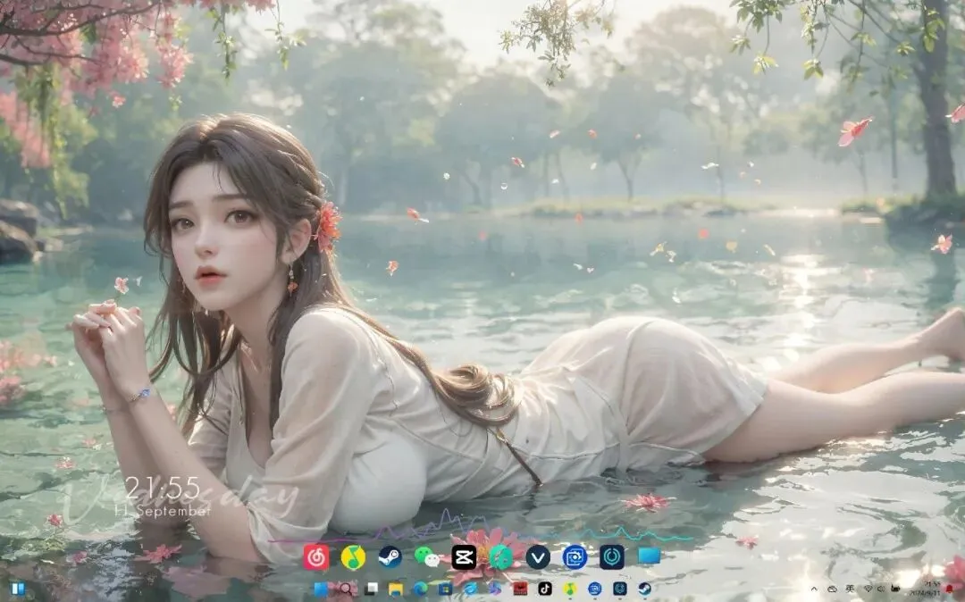Image resolution: width=965 pixels, height=602 pixels.
Task: Switch to Steam on the taskbar
Action: pyautogui.click(x=644, y=589)
